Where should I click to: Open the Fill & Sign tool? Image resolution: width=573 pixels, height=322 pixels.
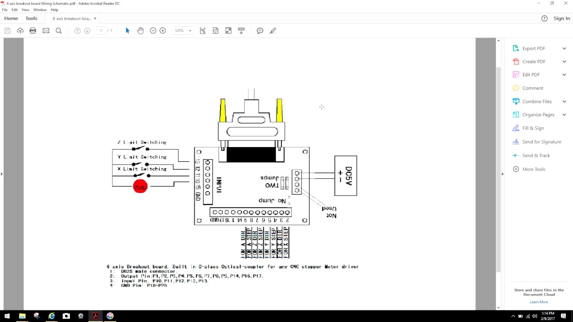(x=533, y=128)
